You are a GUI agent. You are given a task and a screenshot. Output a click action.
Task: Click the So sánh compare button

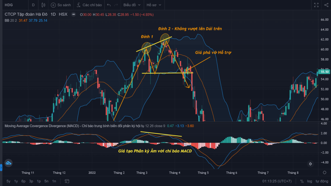click(61, 5)
